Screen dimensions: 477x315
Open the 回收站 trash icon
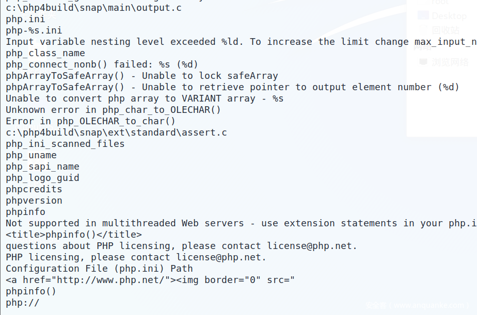[x=423, y=30]
